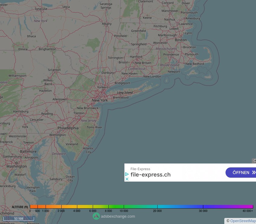Click the ÖFFNEN button in the ad
Image resolution: width=256 pixels, height=224 pixels.
click(241, 173)
